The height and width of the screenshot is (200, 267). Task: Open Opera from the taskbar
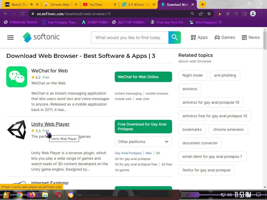(58, 195)
